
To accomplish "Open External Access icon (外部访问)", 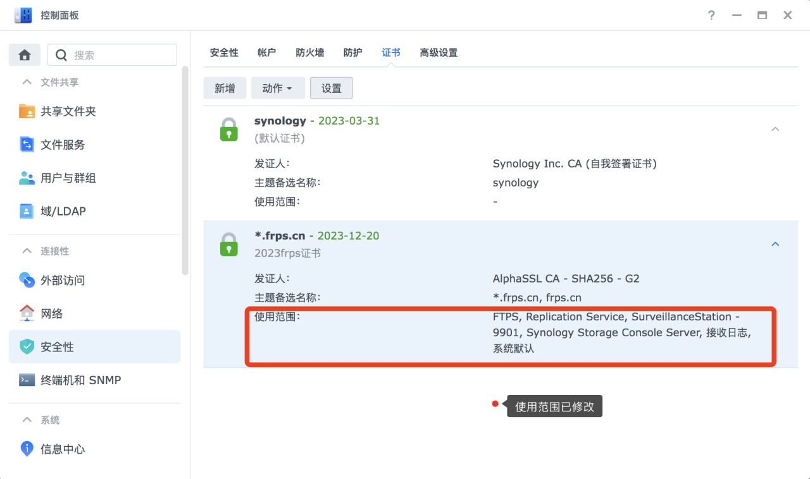I will [27, 280].
